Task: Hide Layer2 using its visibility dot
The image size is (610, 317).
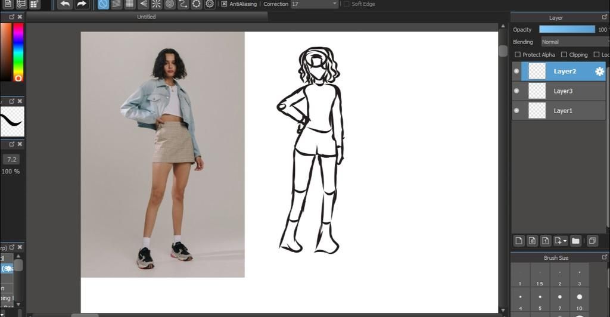Action: pyautogui.click(x=516, y=71)
